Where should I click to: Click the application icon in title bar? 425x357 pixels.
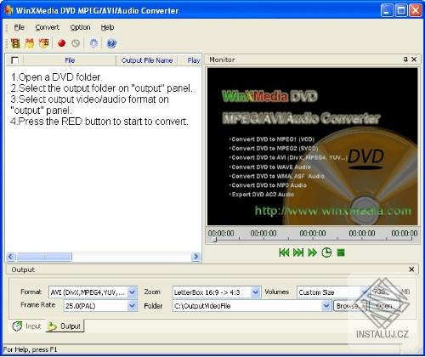(x=8, y=10)
